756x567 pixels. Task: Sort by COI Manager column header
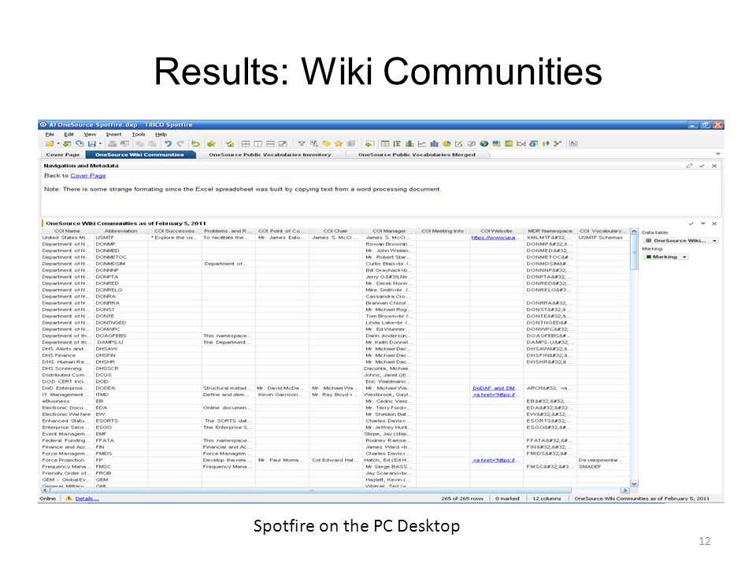click(389, 231)
